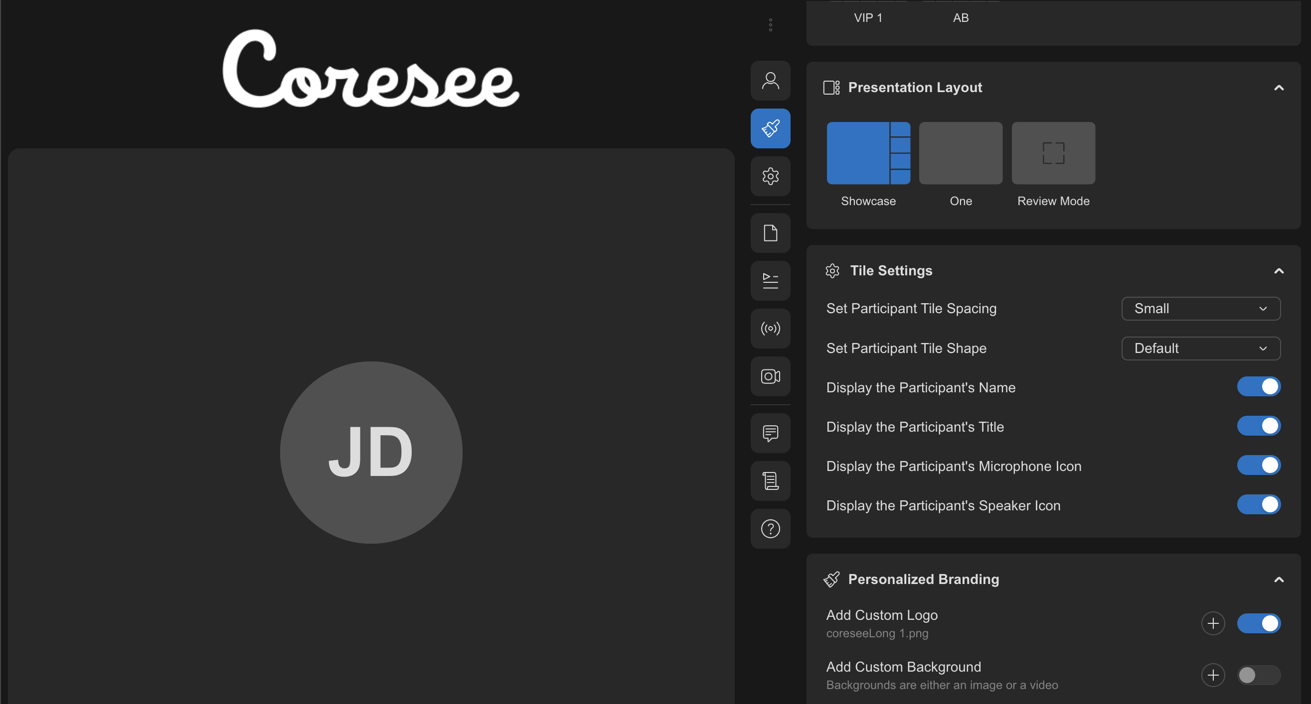The width and height of the screenshot is (1311, 704).
Task: Open the script notes sidebar icon
Action: pyautogui.click(x=770, y=481)
